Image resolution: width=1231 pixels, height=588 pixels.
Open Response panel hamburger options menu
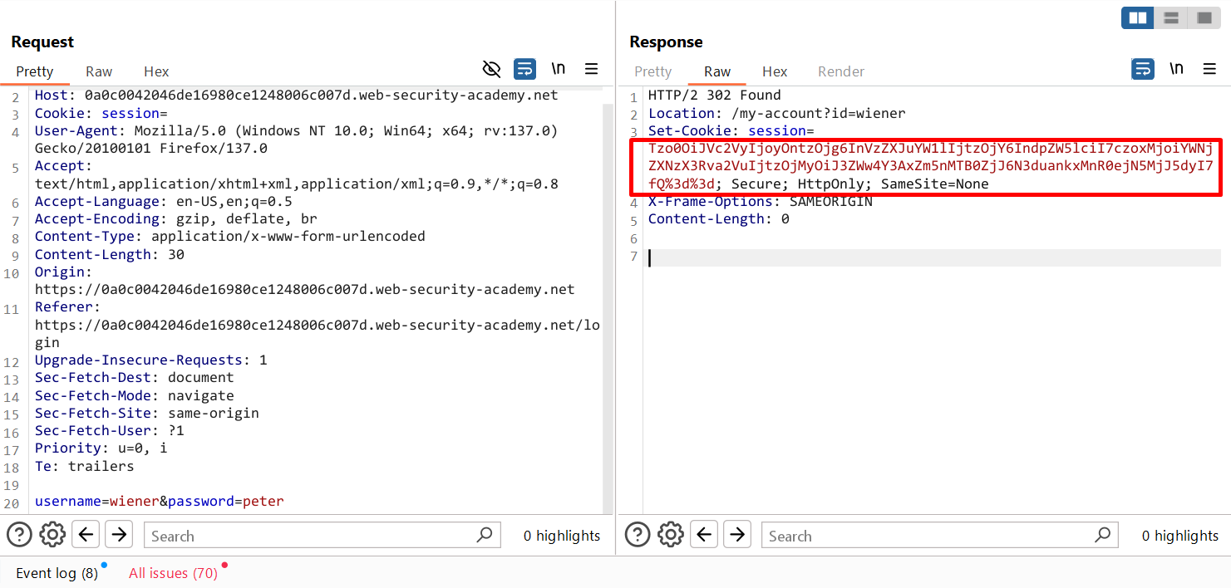pyautogui.click(x=1210, y=69)
